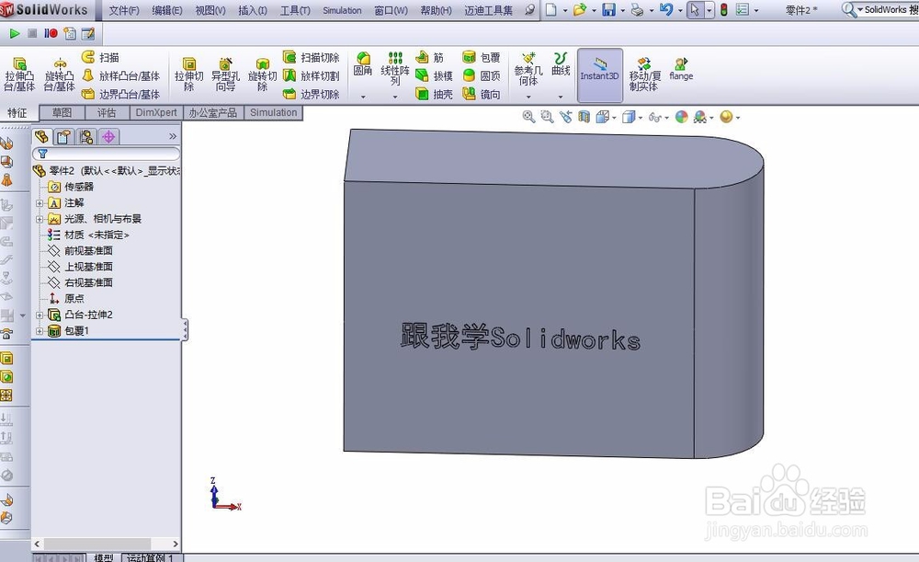The width and height of the screenshot is (919, 562).
Task: Open the FeatureManager design tree tab
Action: [x=41, y=137]
